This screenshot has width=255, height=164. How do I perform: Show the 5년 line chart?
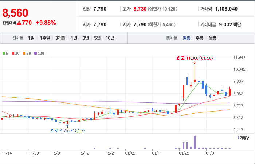(x=97, y=38)
